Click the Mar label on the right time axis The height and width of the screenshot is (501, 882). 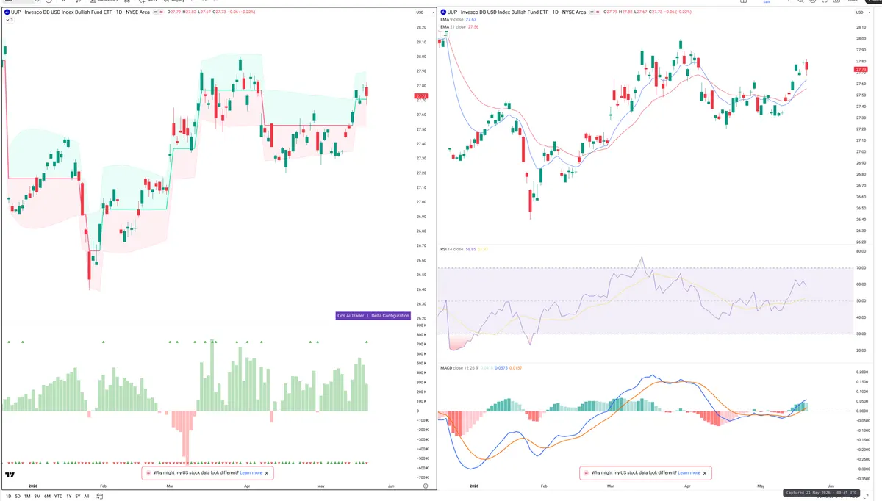tap(612, 486)
